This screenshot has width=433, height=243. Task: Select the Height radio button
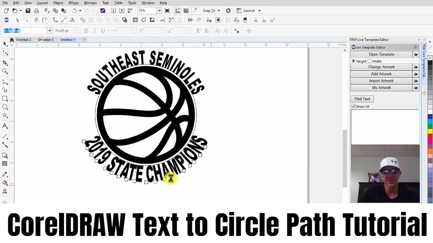[x=354, y=61]
